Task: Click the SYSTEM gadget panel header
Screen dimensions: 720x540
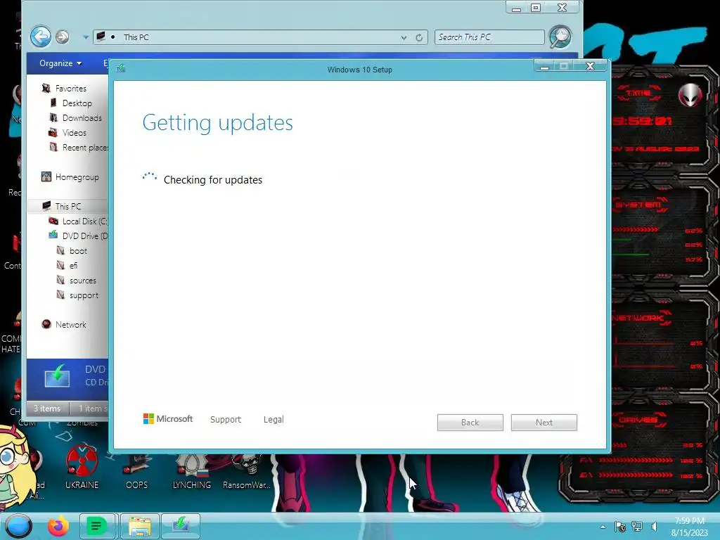Action: click(x=638, y=205)
